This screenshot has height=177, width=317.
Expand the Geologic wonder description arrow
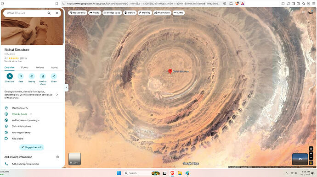57,95
